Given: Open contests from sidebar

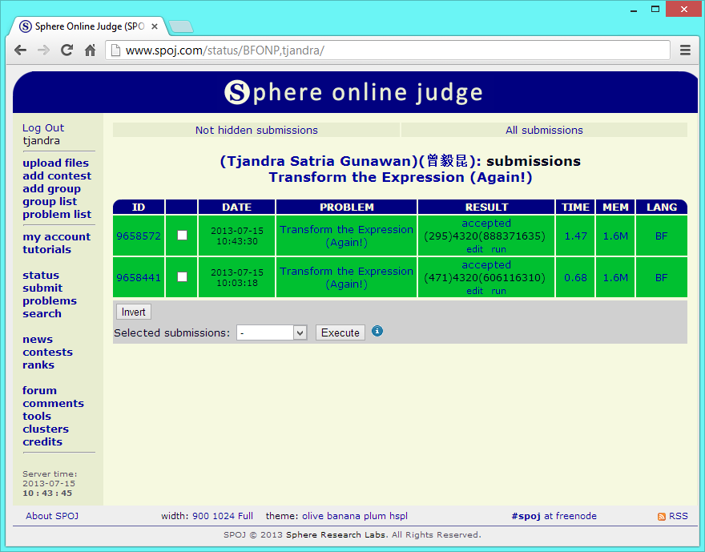Looking at the screenshot, I should pyautogui.click(x=47, y=352).
